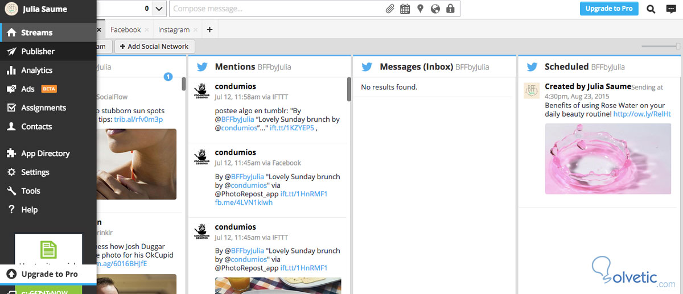The height and width of the screenshot is (294, 683).
Task: Click the Settings gear icon
Action: coord(11,172)
